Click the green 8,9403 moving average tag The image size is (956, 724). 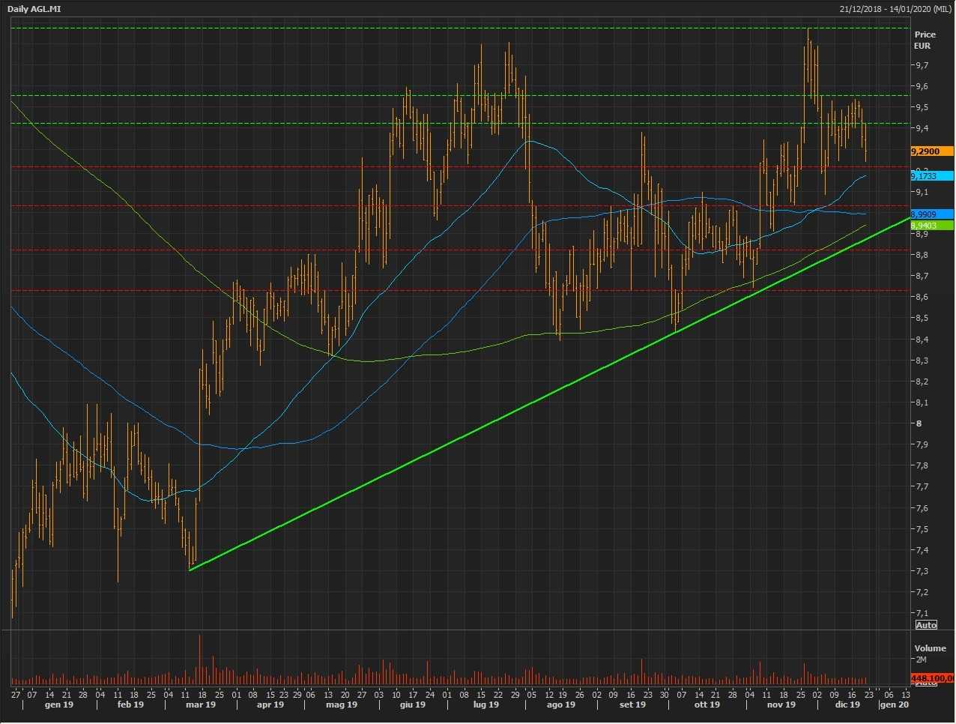[931, 225]
